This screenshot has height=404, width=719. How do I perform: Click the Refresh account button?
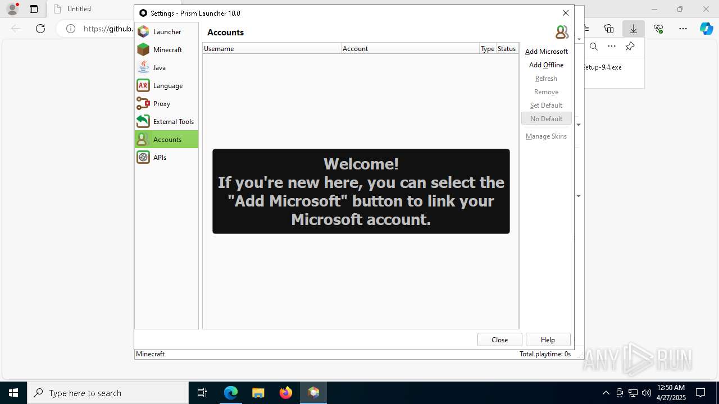(546, 79)
